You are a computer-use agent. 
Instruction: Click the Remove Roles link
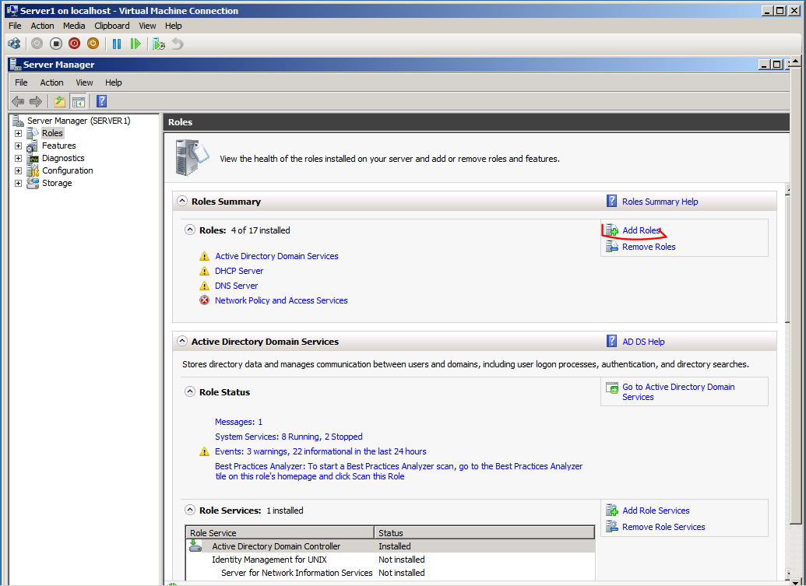[x=649, y=247]
